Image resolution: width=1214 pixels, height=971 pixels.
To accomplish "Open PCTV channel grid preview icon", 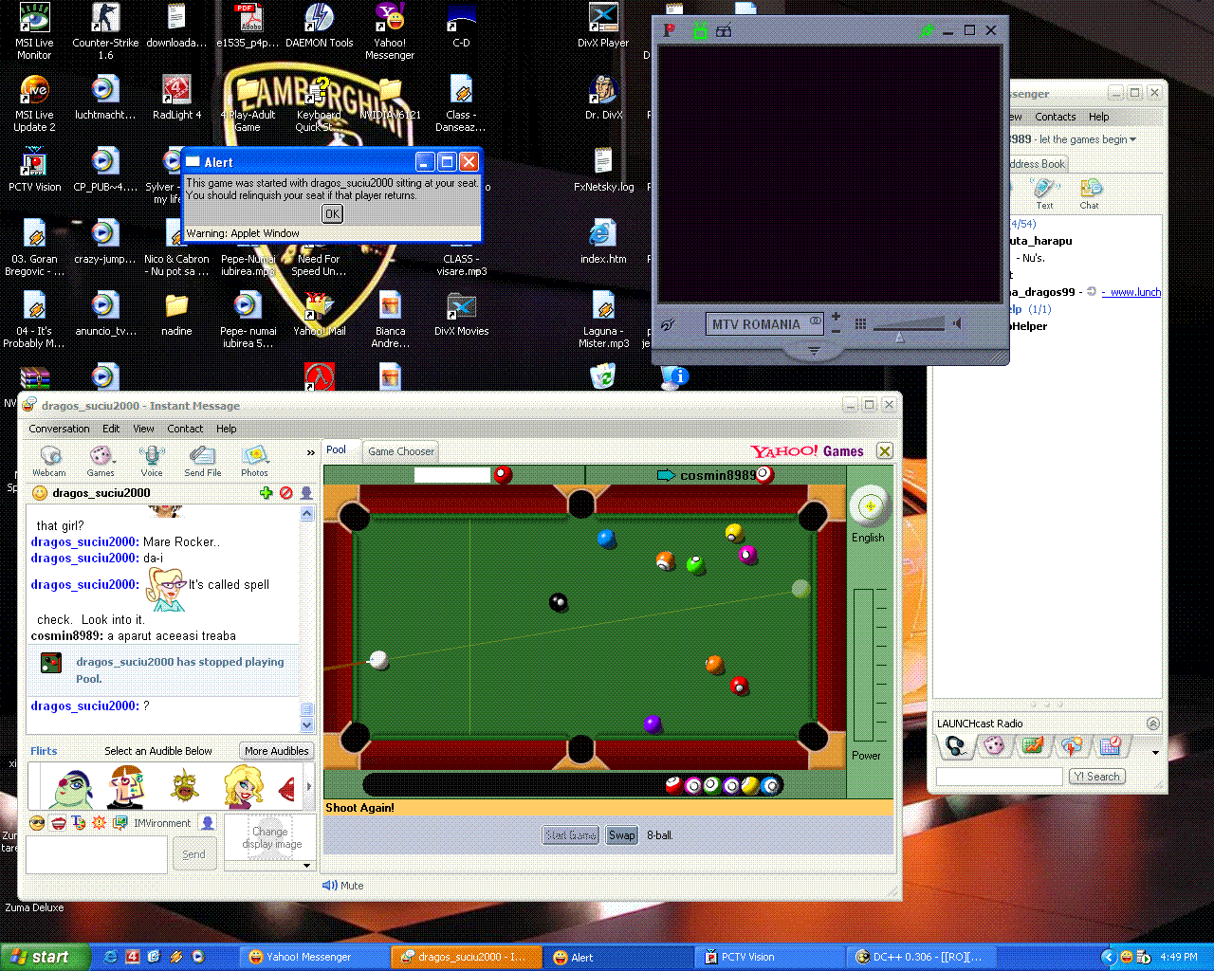I will click(x=860, y=324).
